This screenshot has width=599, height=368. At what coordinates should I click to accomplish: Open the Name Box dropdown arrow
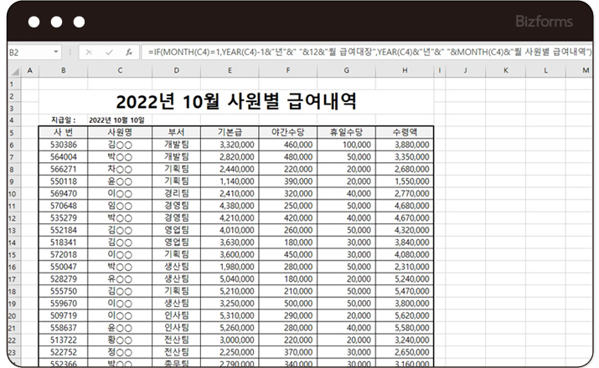(56, 52)
